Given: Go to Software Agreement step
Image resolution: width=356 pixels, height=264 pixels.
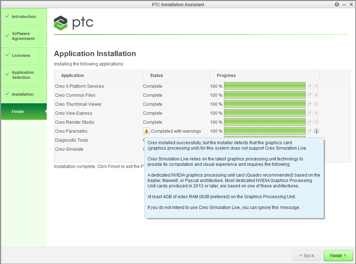Looking at the screenshot, I should click(x=24, y=36).
